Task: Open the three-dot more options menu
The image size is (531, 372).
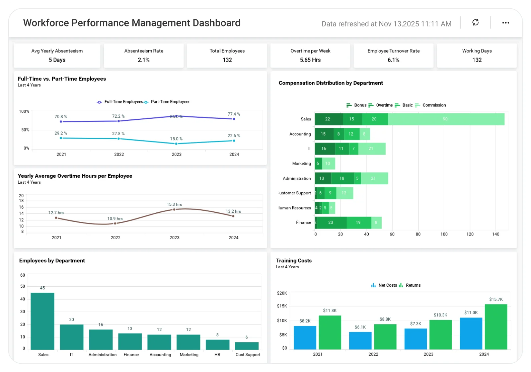Action: coord(506,23)
